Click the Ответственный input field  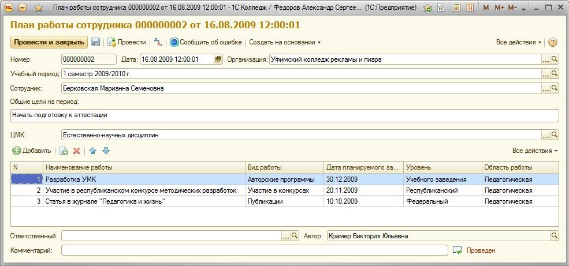tap(172, 236)
